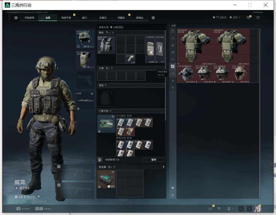Click the empty backpack slot
Viewport: 276px width, 215px height.
tap(106, 97)
